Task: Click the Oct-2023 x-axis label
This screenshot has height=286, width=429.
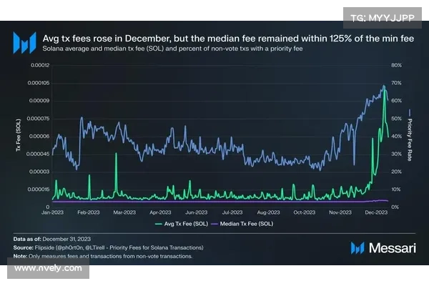Action: coord(305,212)
